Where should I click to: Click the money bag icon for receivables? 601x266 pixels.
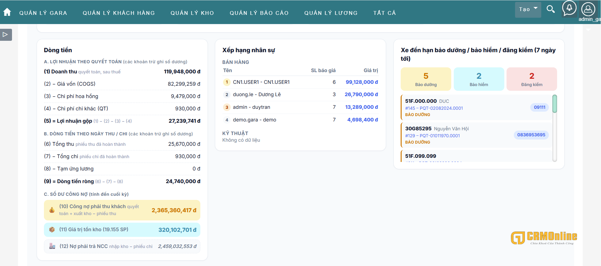[52, 210]
